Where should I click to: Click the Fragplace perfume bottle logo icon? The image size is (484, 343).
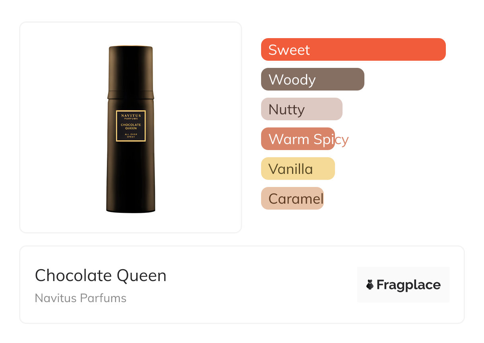point(370,285)
